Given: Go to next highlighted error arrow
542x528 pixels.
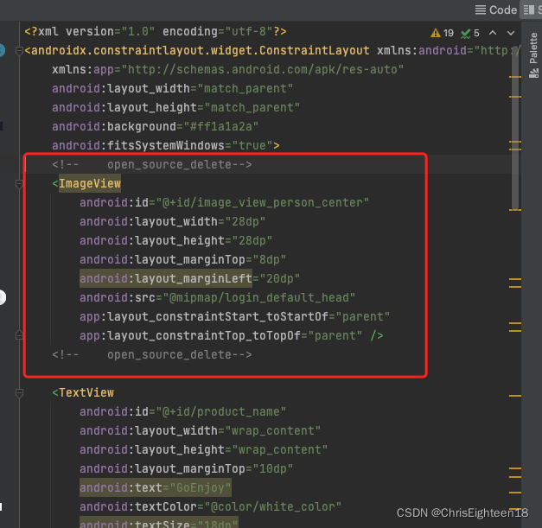Looking at the screenshot, I should [x=511, y=33].
